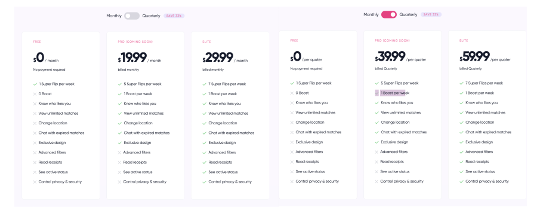Click checkmark beside 5 Super Flips per week in $19.99 plan
This screenshot has width=537, height=216.
(x=119, y=84)
